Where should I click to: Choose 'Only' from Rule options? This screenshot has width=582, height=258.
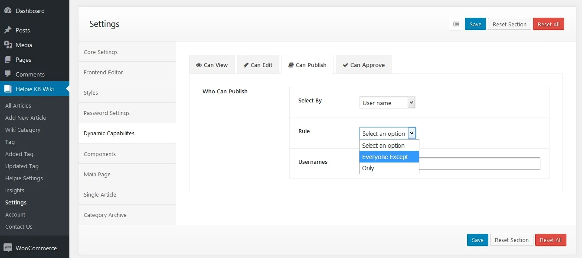click(x=389, y=168)
